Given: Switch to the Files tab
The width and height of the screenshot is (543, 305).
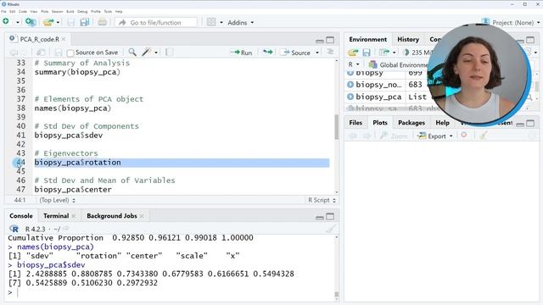Looking at the screenshot, I should [355, 123].
